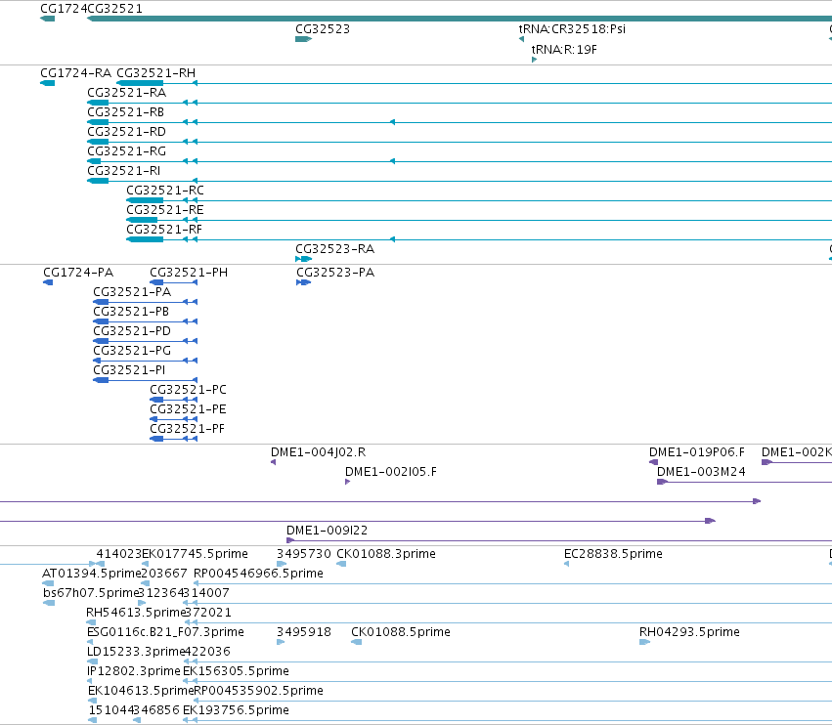Open BAC end DME1-019P06.F label
The image size is (832, 725).
click(x=697, y=452)
